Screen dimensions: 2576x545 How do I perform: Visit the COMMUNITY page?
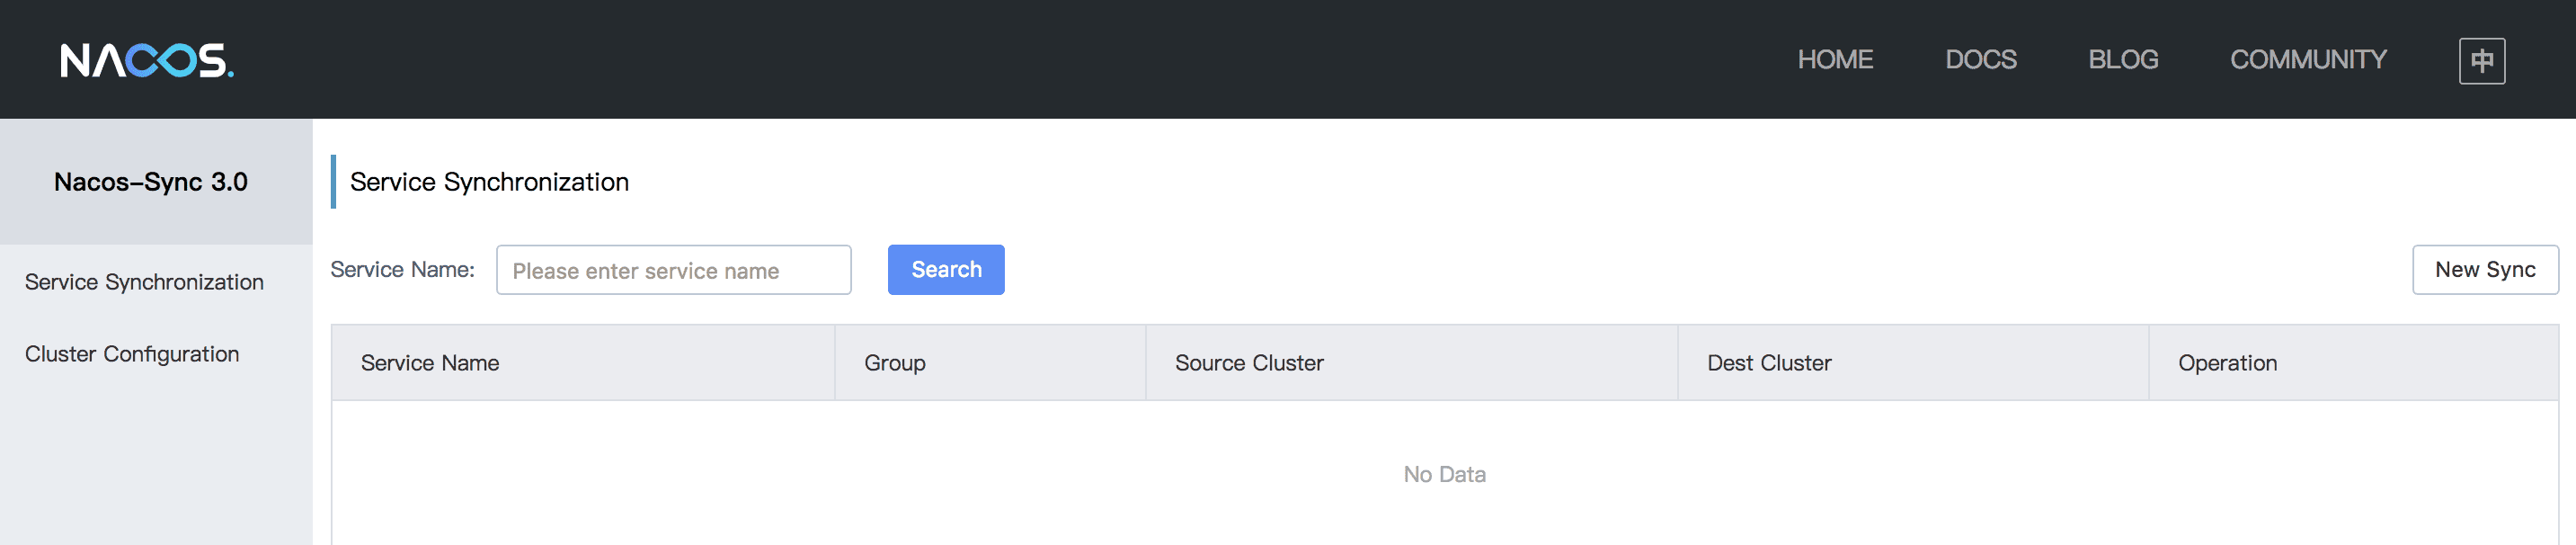tap(2307, 60)
